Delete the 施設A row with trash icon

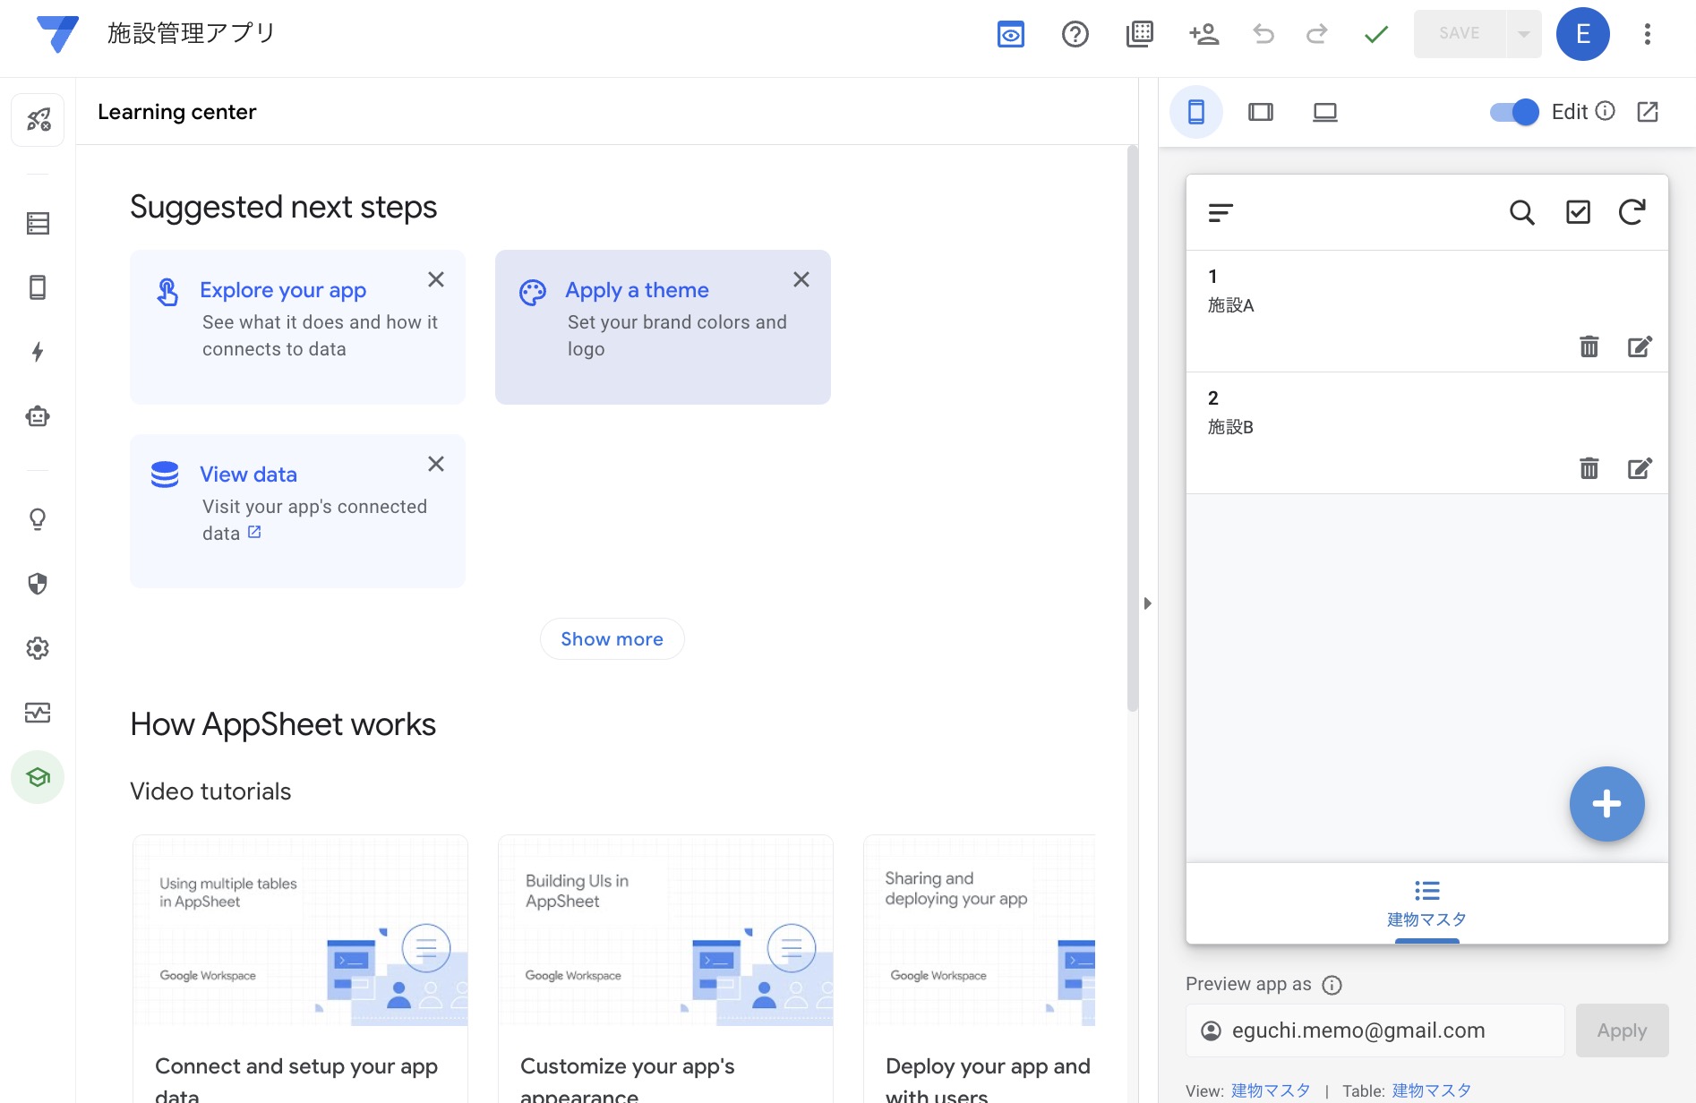coord(1589,346)
